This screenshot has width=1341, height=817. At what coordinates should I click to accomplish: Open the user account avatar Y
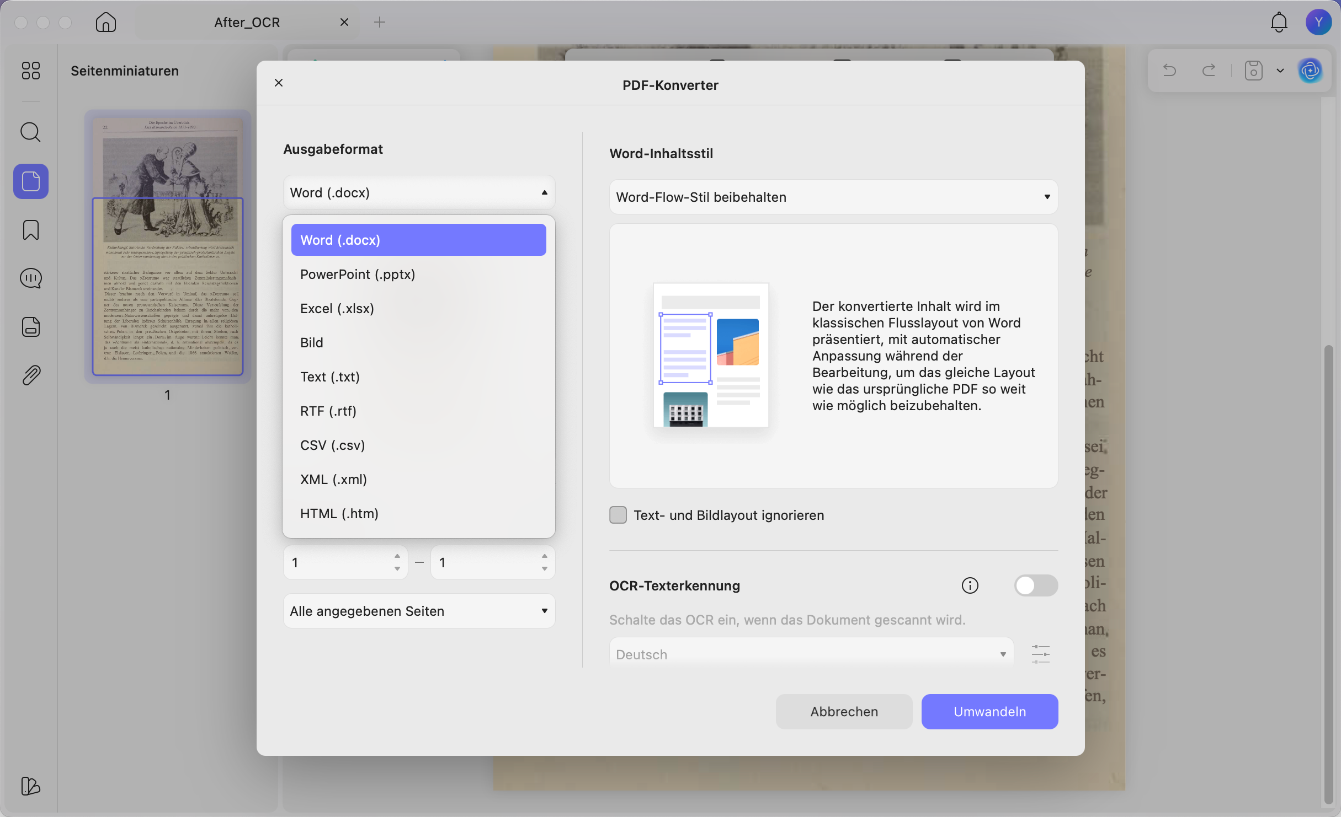tap(1318, 22)
